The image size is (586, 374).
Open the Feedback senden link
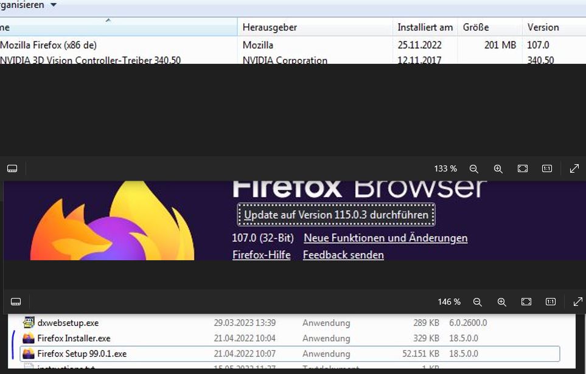coord(343,255)
